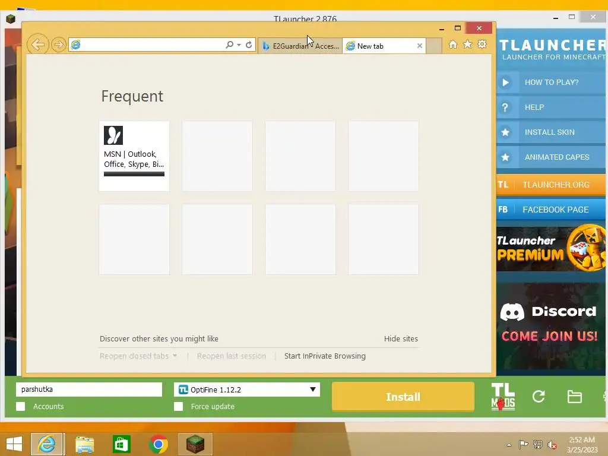
Task: Open the Reopen closed tabs dropdown
Action: point(138,356)
